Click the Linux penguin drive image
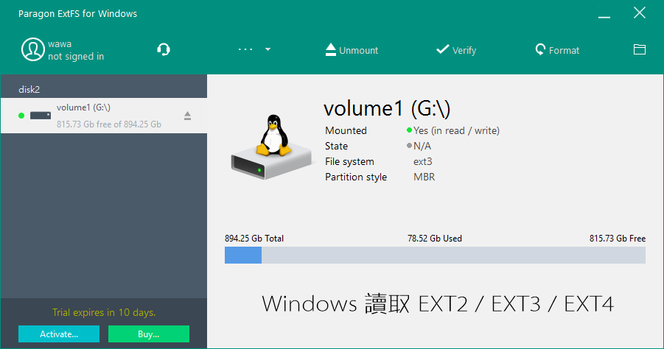This screenshot has width=664, height=349. [272, 147]
